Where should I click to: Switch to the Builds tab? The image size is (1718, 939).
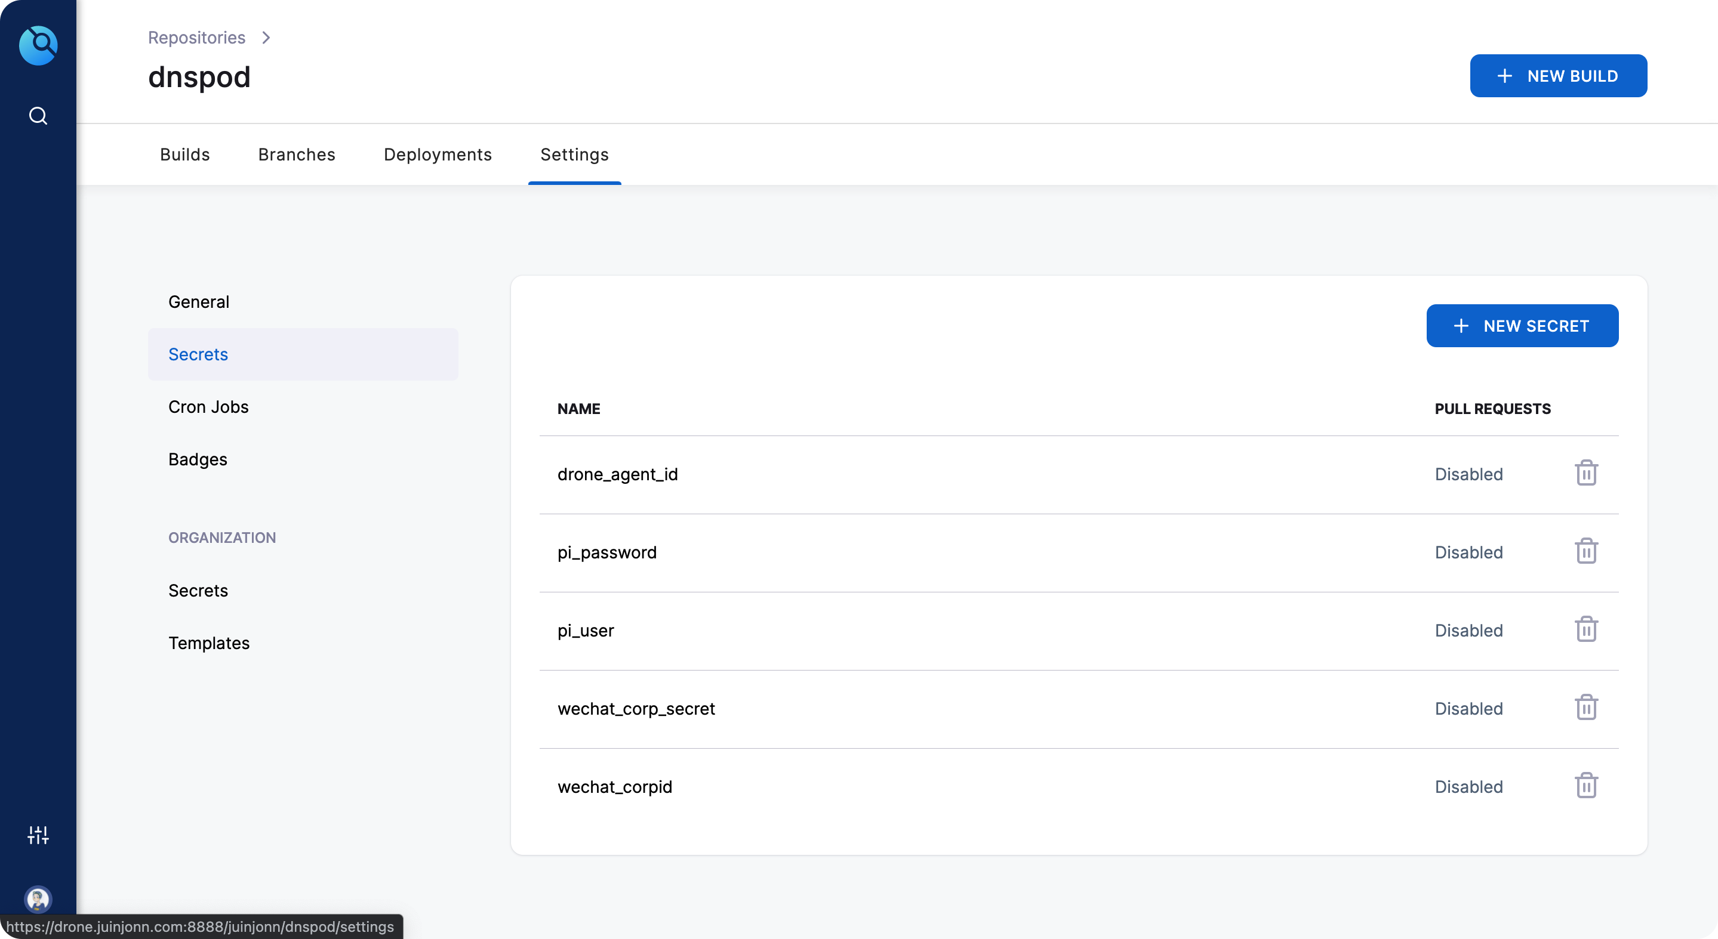[x=184, y=155]
